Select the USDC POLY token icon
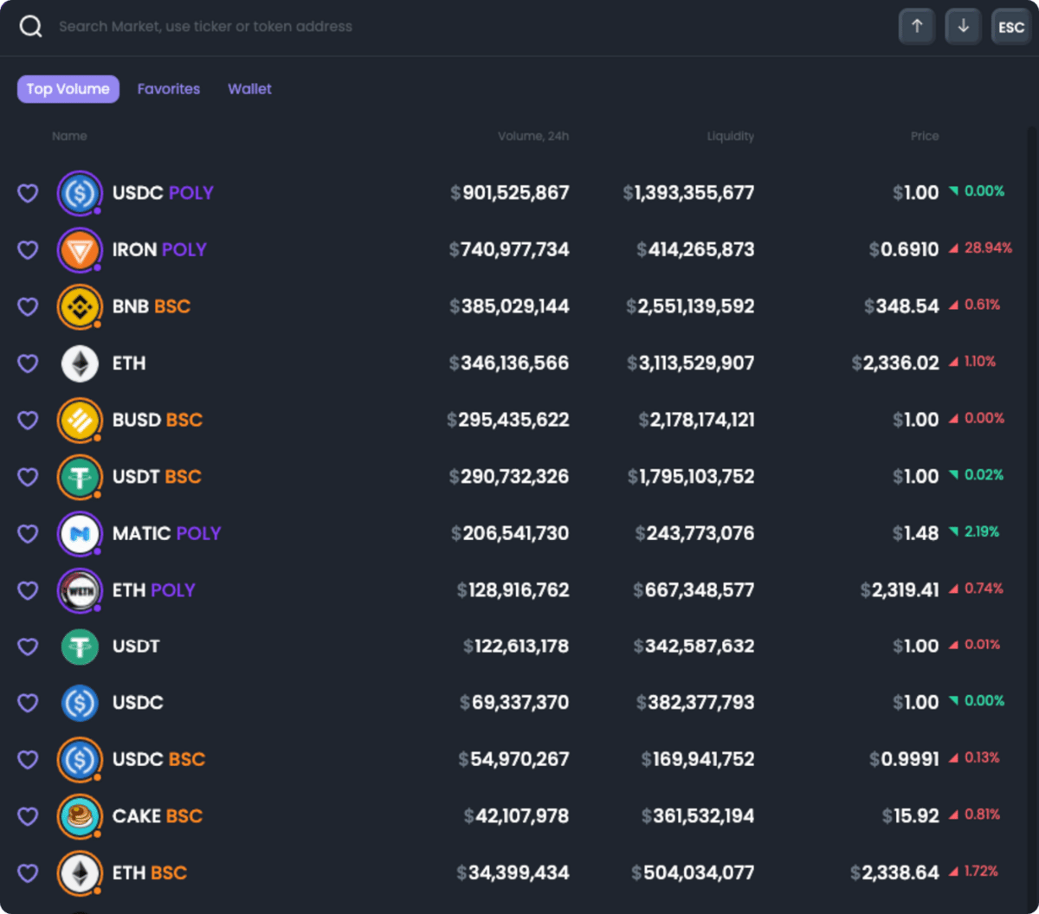 pyautogui.click(x=80, y=193)
